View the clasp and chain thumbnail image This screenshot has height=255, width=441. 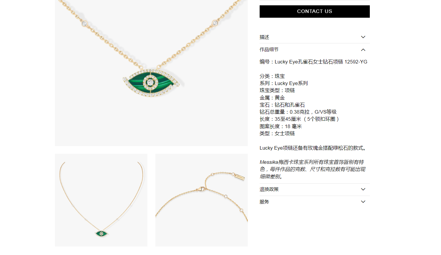pyautogui.click(x=201, y=200)
